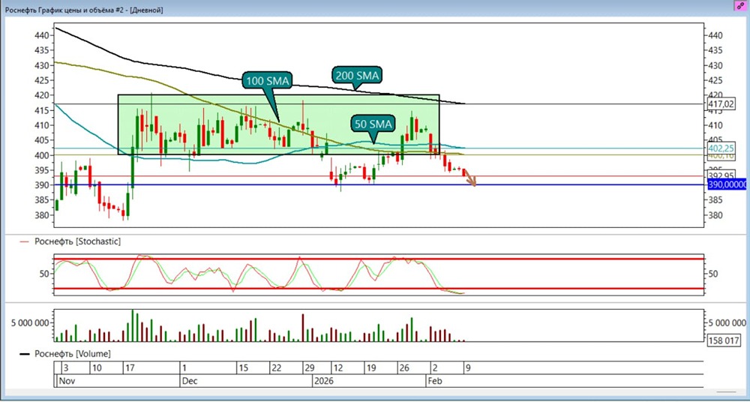Click date 15 on the time axis
This screenshot has width=750, height=402.
(x=243, y=368)
